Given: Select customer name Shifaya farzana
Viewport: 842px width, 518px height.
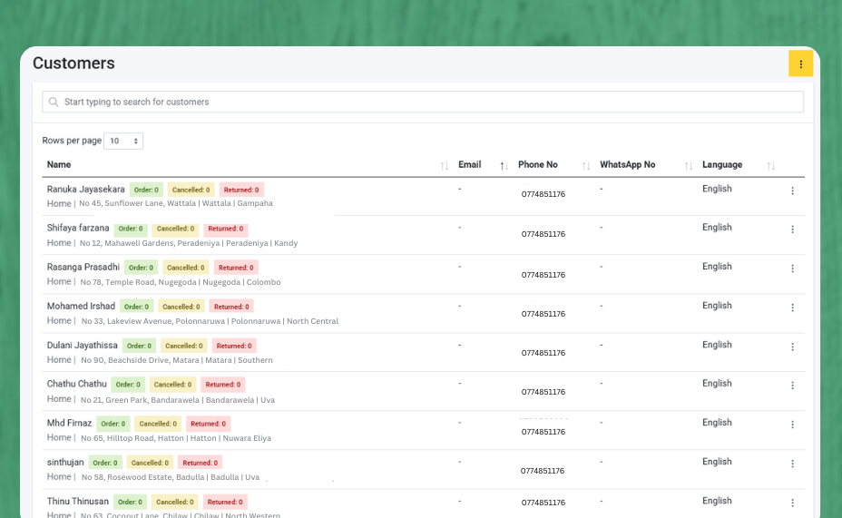Looking at the screenshot, I should [78, 228].
